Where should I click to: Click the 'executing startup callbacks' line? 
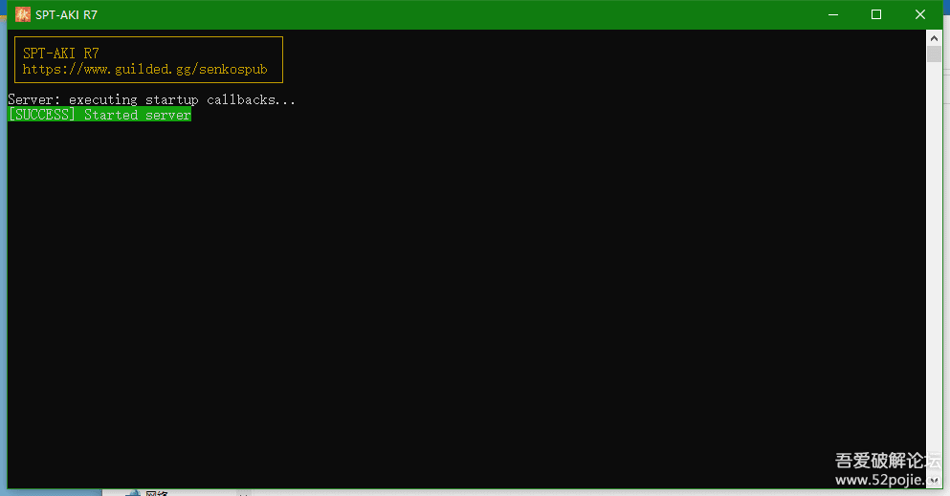pyautogui.click(x=151, y=99)
